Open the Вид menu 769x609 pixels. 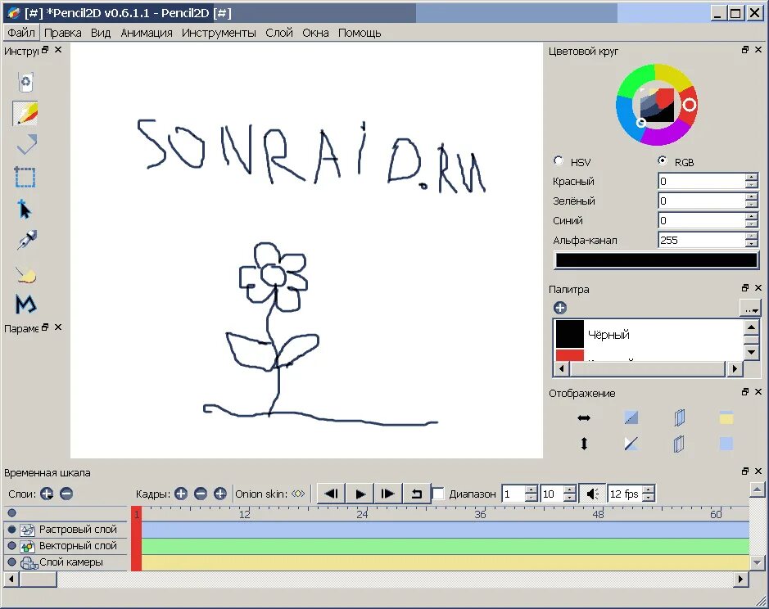pos(101,33)
